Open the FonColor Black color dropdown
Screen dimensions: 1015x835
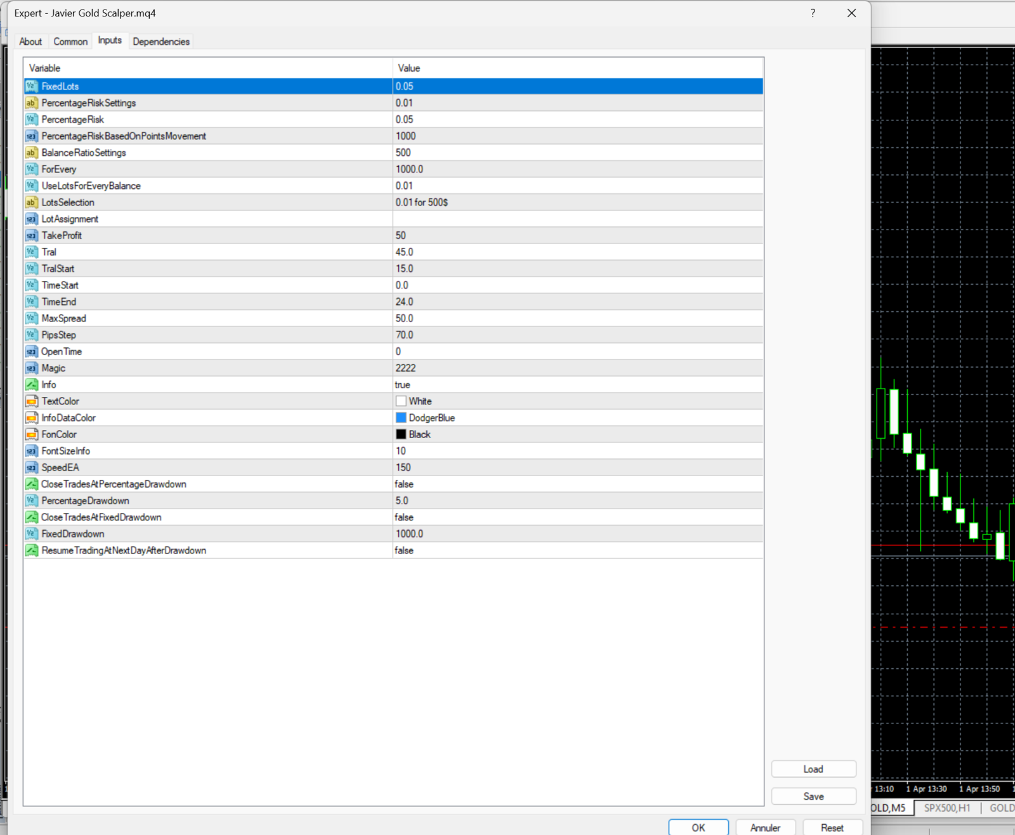coord(578,434)
